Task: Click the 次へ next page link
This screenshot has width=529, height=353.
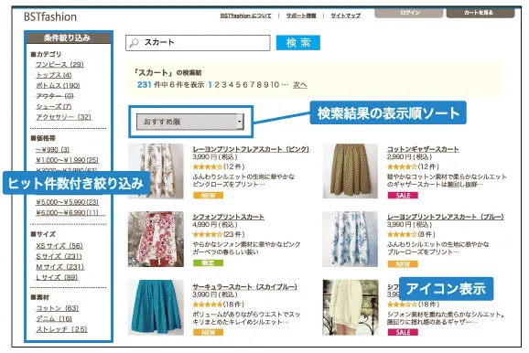Action: (300, 85)
